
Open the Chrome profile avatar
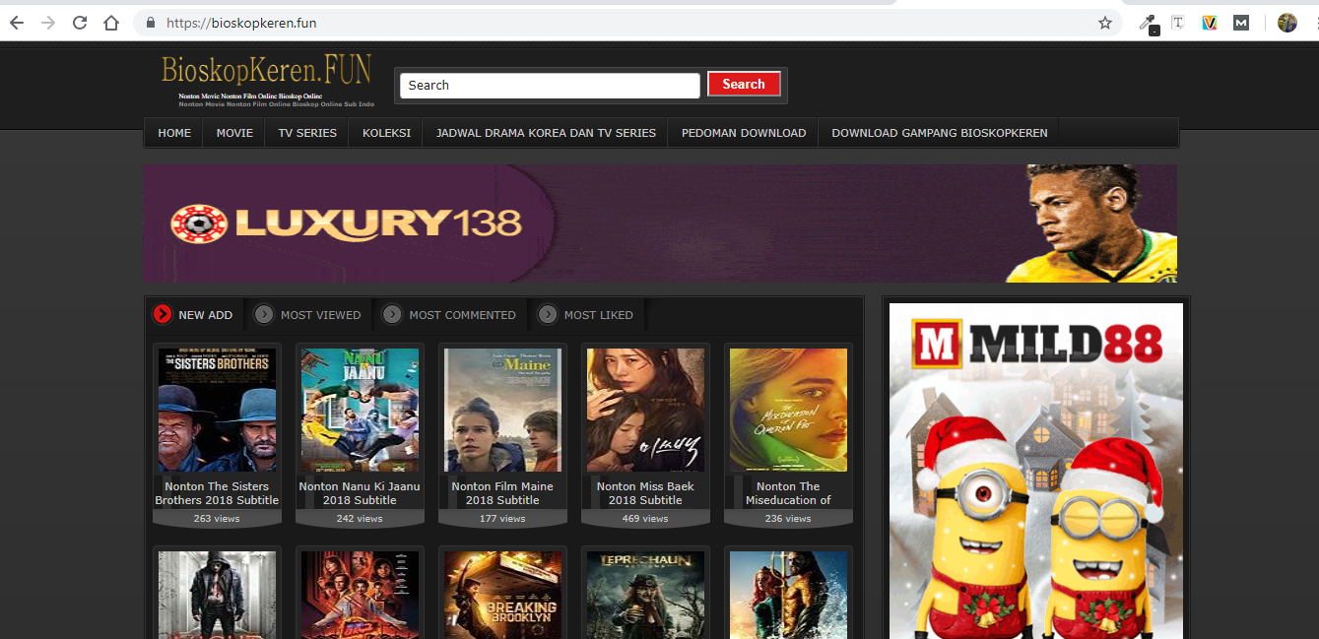(x=1287, y=23)
